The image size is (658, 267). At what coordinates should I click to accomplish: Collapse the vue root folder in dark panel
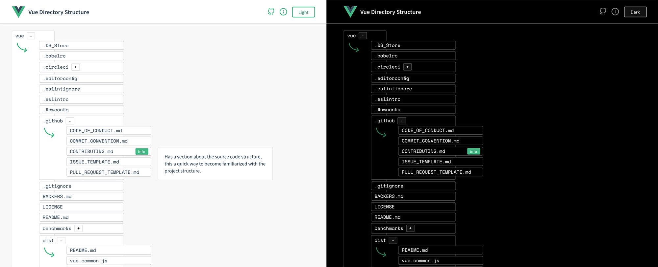(x=363, y=36)
